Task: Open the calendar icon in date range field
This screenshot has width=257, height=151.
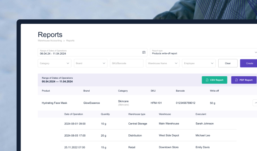Action: pos(144,52)
